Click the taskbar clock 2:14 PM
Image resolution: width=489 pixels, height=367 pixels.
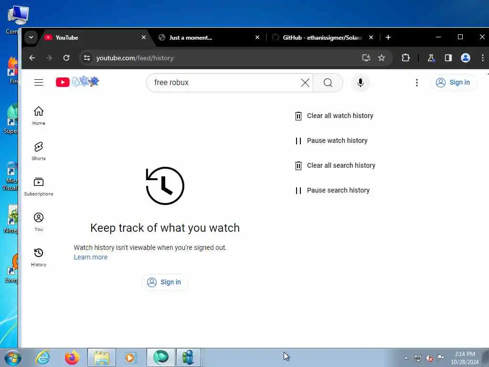465,357
